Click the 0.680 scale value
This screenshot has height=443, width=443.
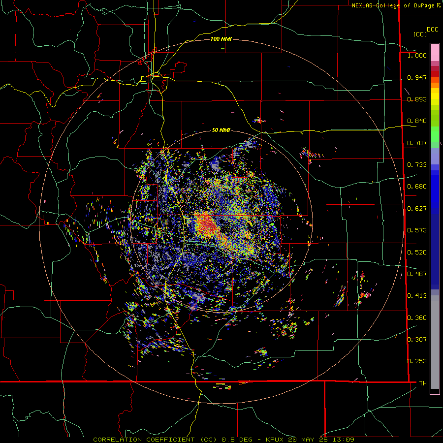[417, 187]
